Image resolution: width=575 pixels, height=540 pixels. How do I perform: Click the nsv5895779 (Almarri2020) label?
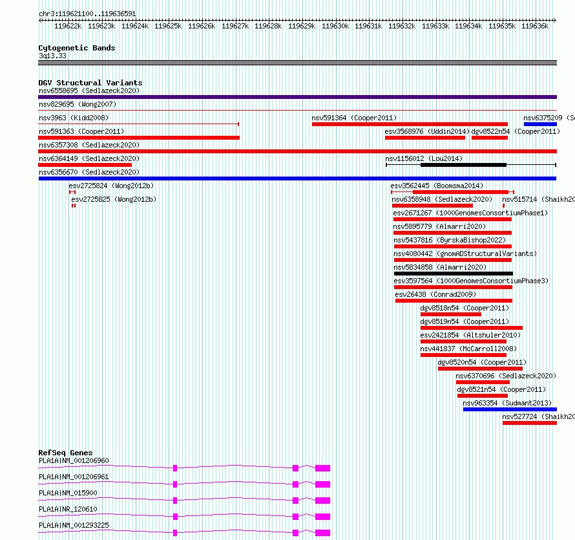click(439, 226)
